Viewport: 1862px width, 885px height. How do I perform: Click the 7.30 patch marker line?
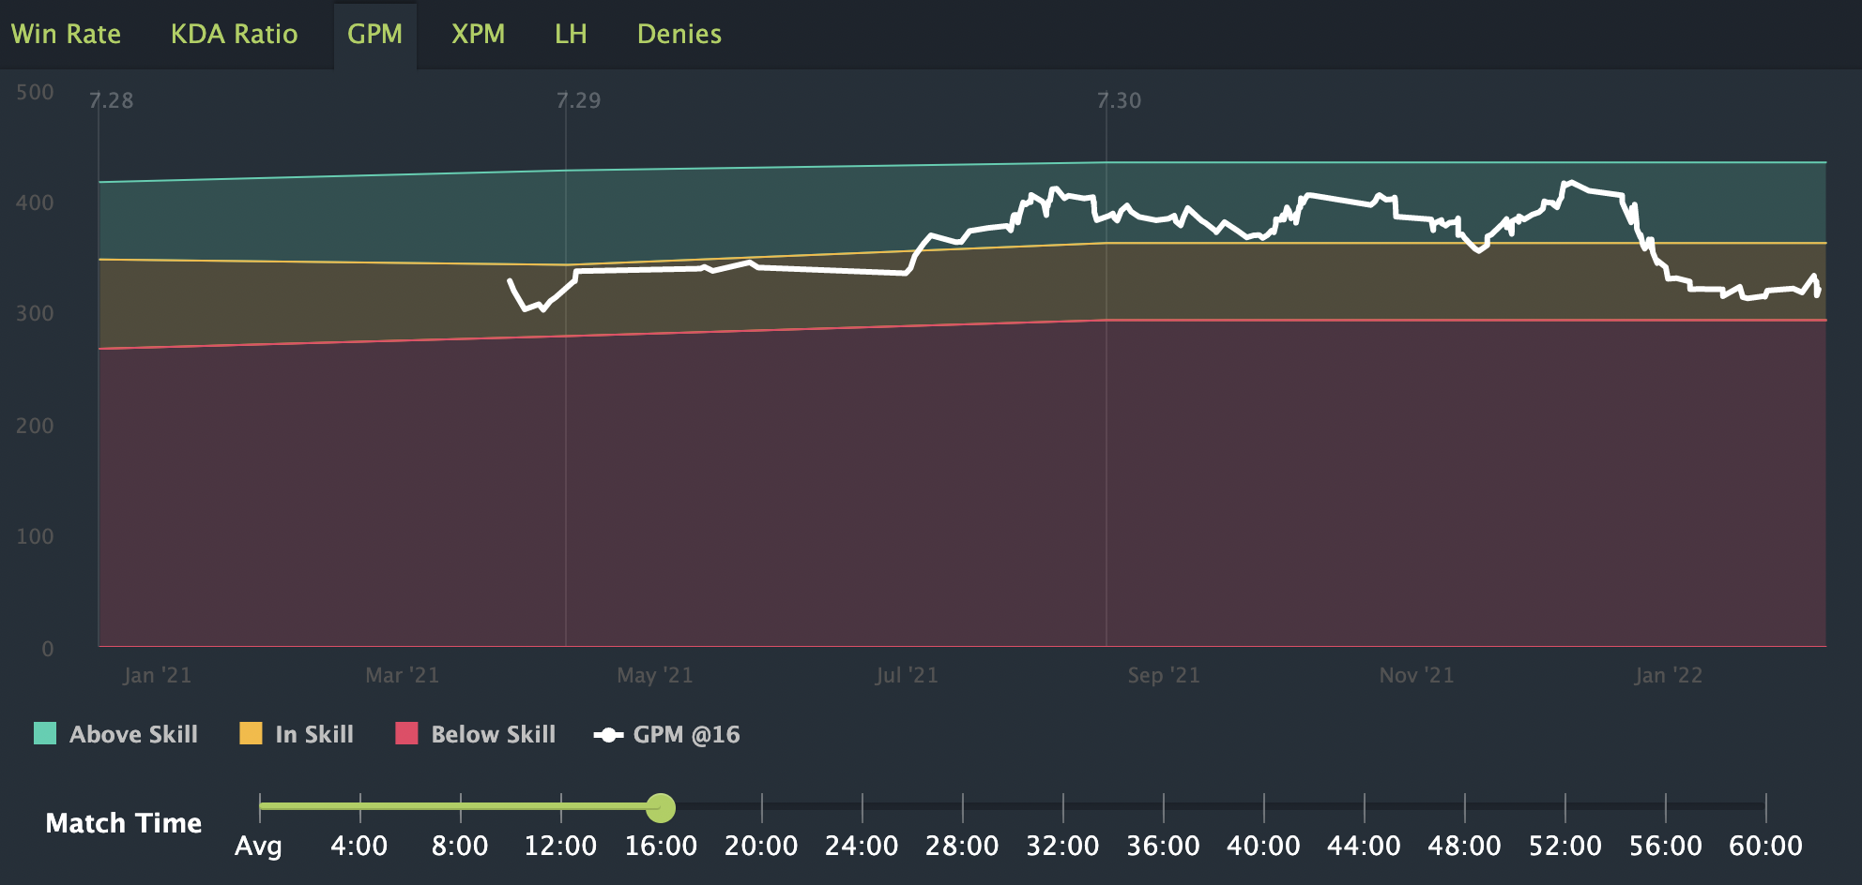coord(1107,375)
